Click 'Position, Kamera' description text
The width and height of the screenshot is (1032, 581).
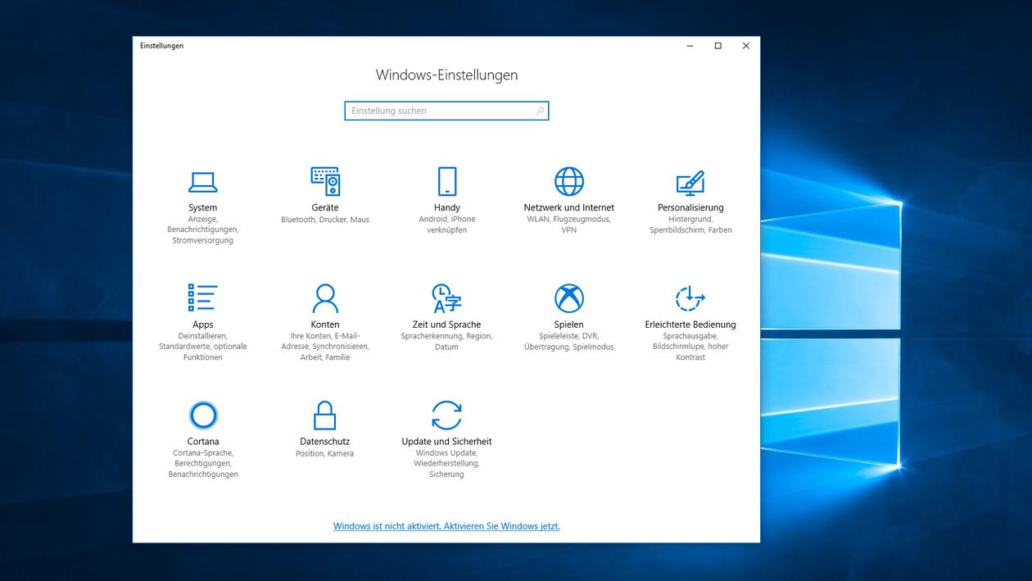tap(325, 453)
